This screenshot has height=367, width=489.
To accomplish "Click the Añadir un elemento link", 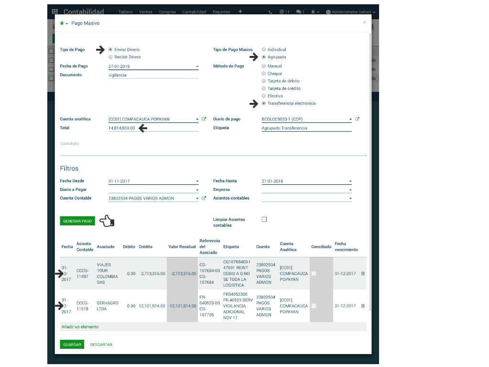I will [80, 327].
